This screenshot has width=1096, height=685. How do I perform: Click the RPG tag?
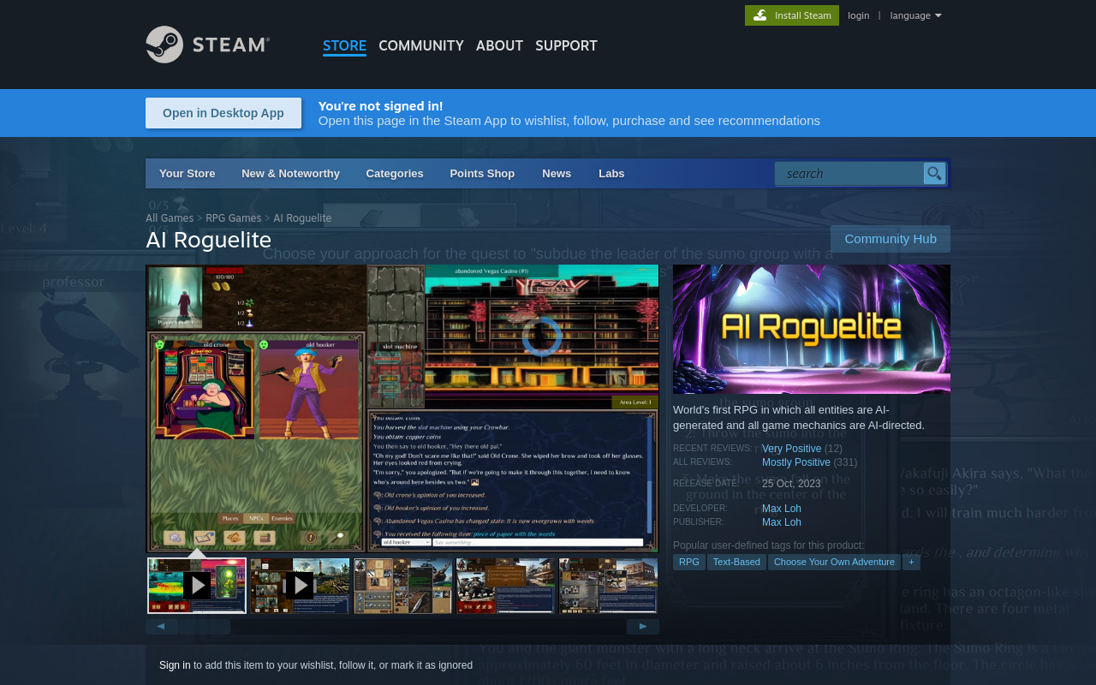tap(689, 562)
